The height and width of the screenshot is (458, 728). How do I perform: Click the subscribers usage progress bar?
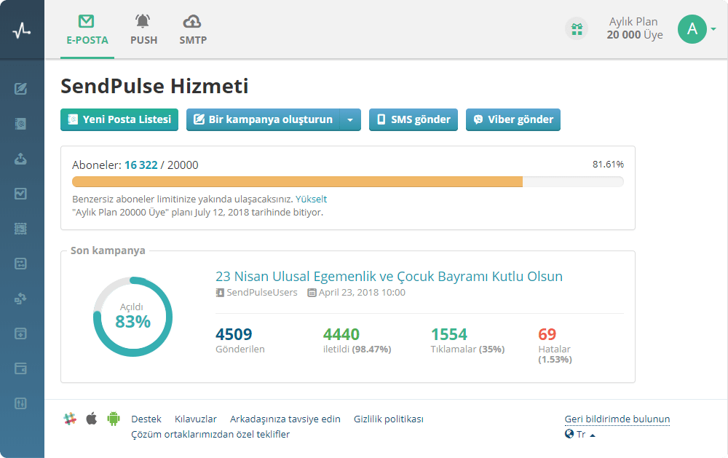[347, 182]
